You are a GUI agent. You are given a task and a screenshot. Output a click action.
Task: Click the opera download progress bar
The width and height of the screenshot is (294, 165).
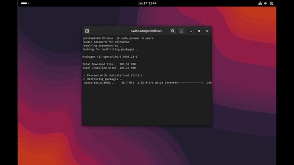(x=184, y=82)
